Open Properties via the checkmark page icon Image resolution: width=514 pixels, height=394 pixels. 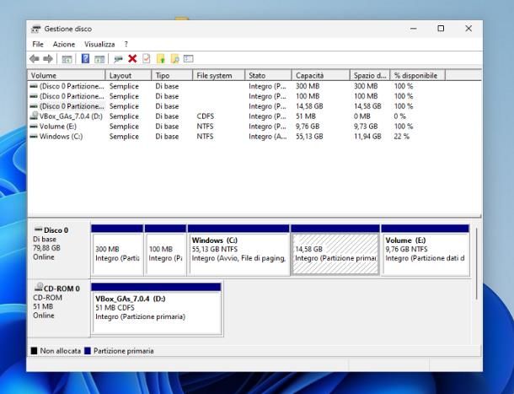click(147, 59)
